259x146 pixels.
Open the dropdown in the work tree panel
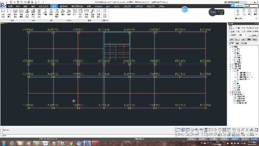(x=243, y=35)
